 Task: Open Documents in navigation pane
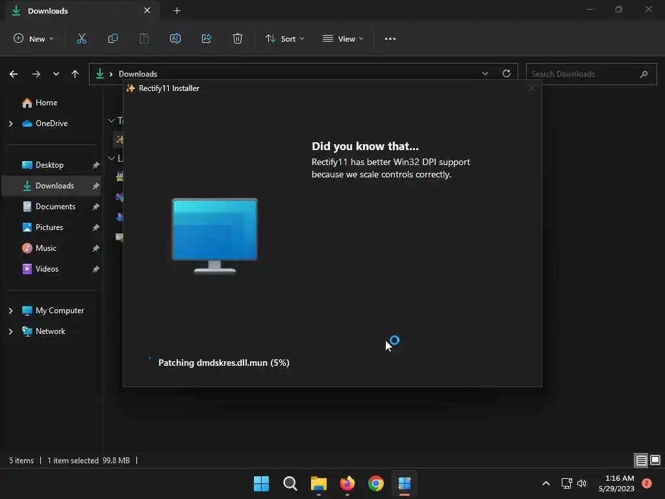pos(51,207)
